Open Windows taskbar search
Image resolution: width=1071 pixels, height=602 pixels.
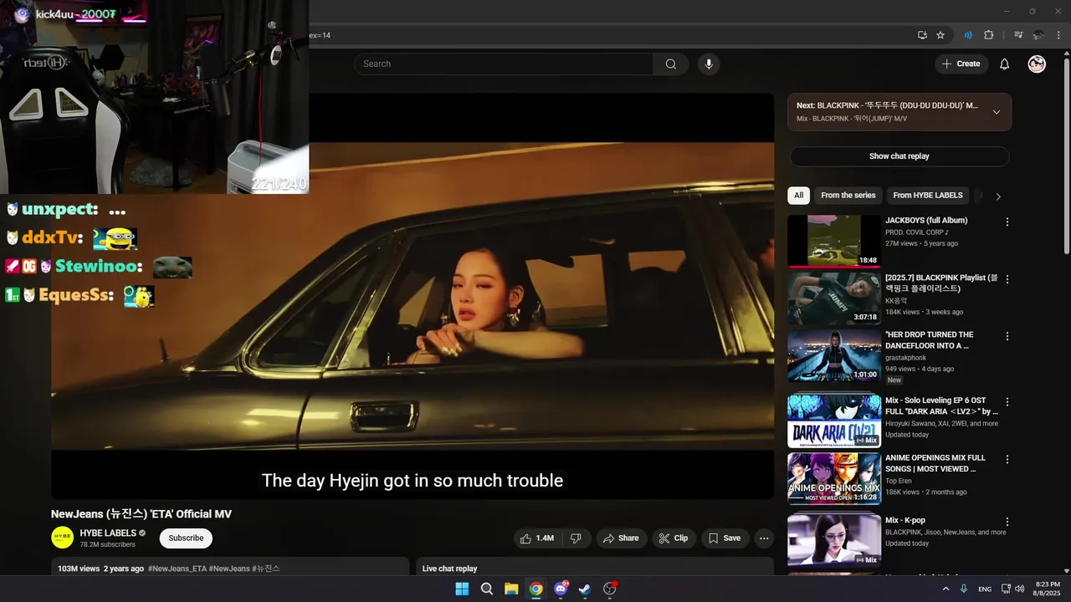[x=487, y=589]
